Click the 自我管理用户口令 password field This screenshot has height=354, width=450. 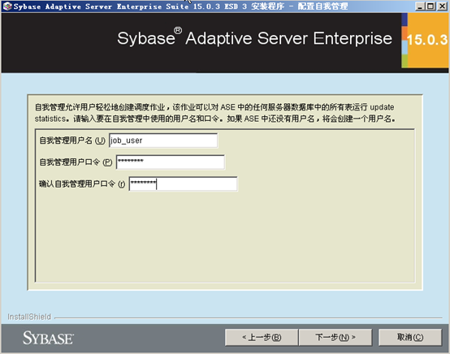(171, 162)
